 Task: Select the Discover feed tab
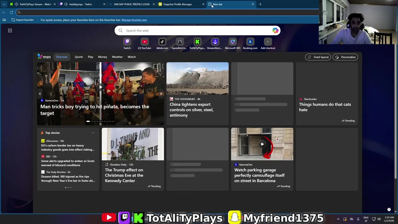(62, 57)
